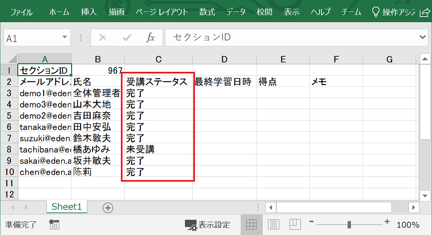The image size is (432, 235).
Task: Click the select-all corner triangle
Action: [x=12, y=59]
